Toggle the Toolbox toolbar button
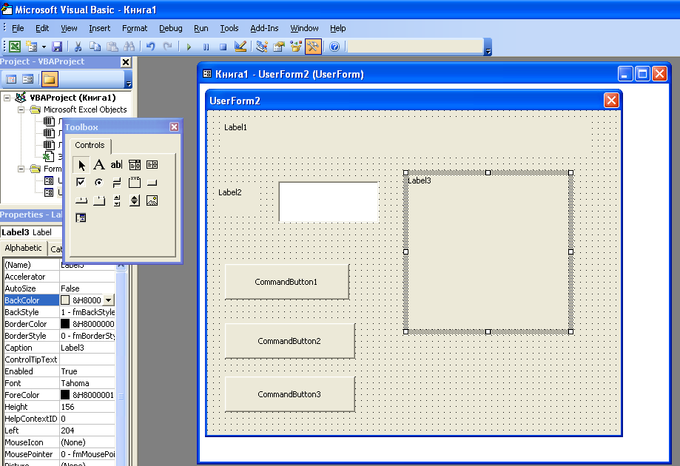The width and height of the screenshot is (680, 466). click(313, 47)
